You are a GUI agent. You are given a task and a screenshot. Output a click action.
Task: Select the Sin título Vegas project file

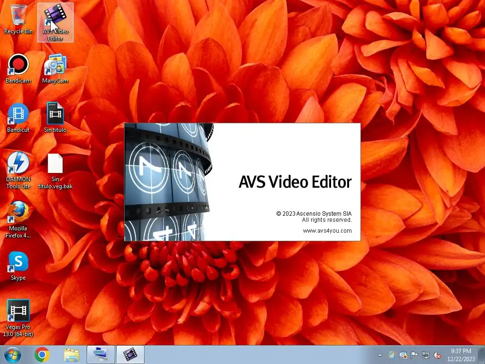[55, 118]
